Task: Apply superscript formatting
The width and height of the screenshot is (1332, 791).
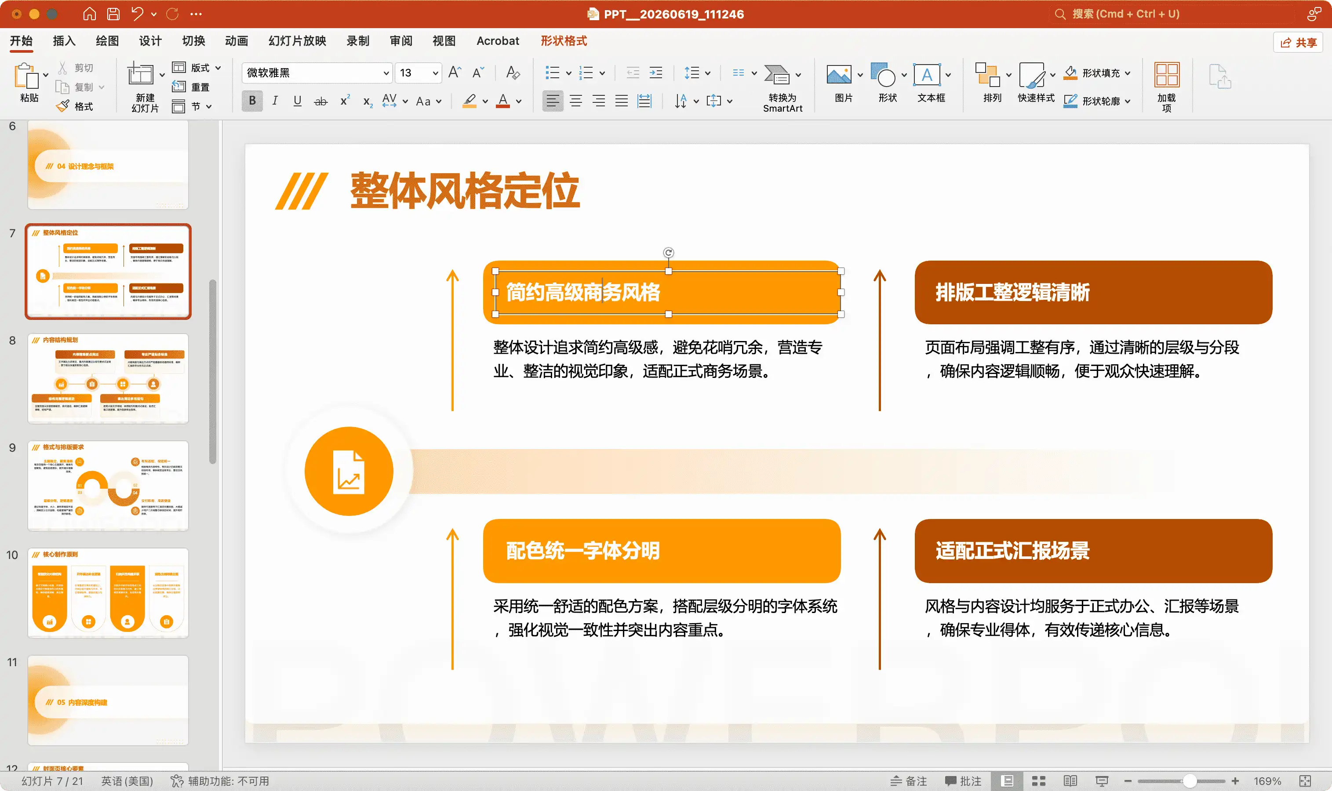Action: pos(345,100)
